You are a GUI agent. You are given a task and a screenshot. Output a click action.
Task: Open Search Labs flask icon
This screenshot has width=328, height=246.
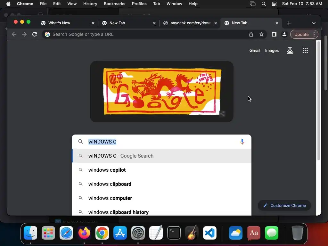coord(290,50)
